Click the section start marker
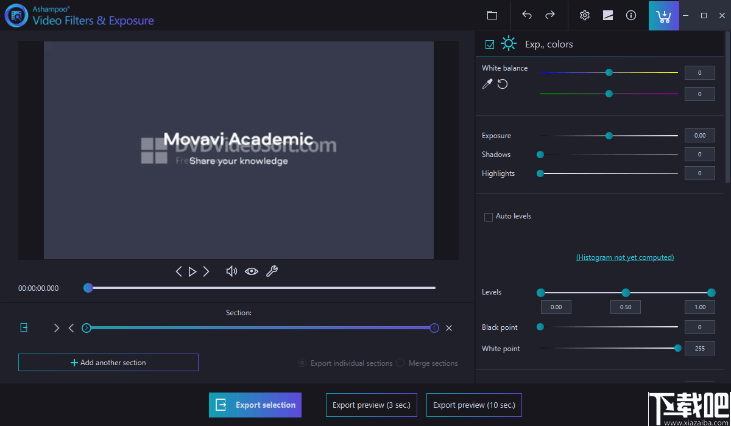The width and height of the screenshot is (731, 426). pos(87,328)
